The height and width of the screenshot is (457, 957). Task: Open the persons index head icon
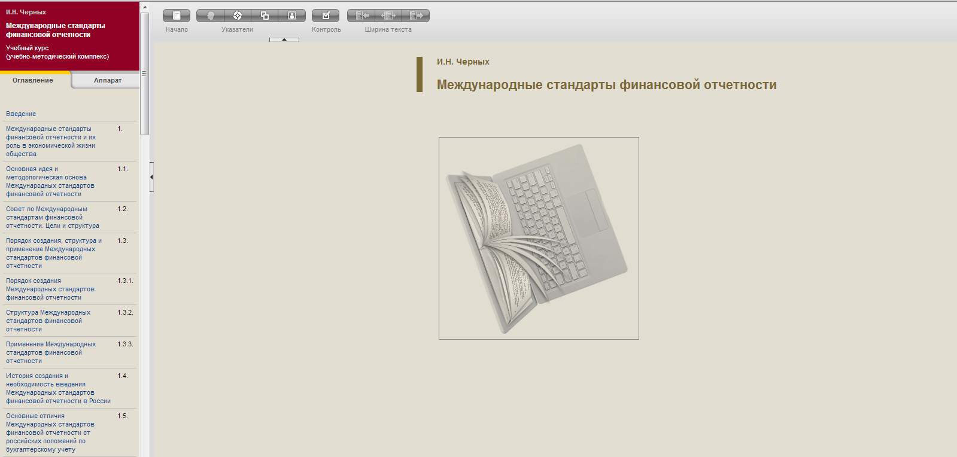210,16
